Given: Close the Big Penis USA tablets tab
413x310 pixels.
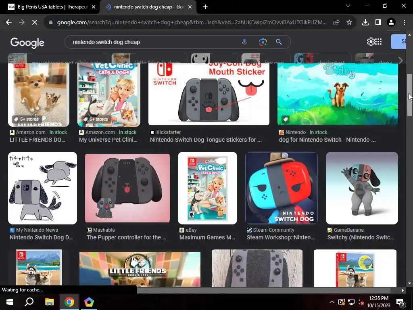Looking at the screenshot, I should pos(94,7).
